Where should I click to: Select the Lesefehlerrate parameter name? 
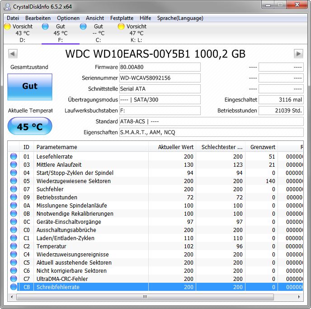point(55,157)
